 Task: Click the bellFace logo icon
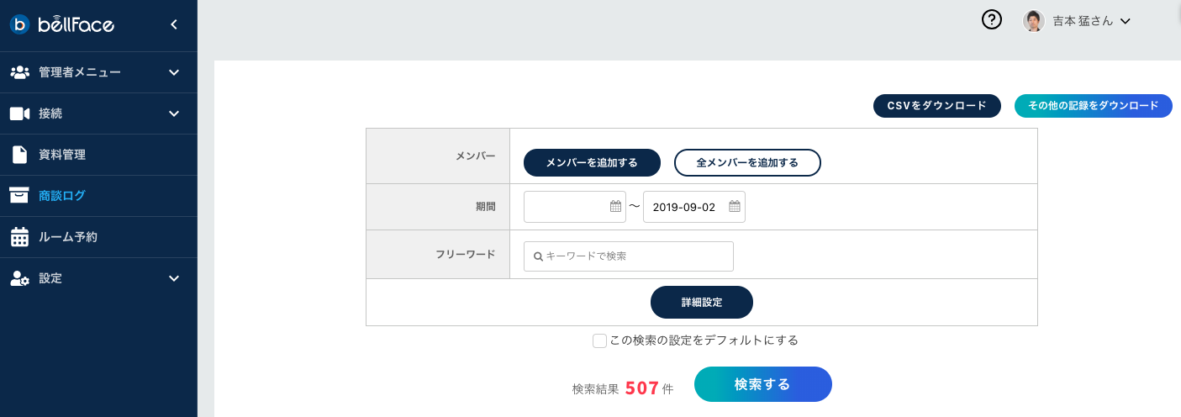pos(20,24)
